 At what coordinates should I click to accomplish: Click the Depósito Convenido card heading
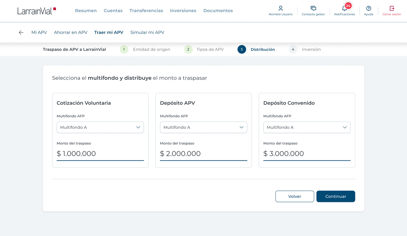pyautogui.click(x=289, y=103)
